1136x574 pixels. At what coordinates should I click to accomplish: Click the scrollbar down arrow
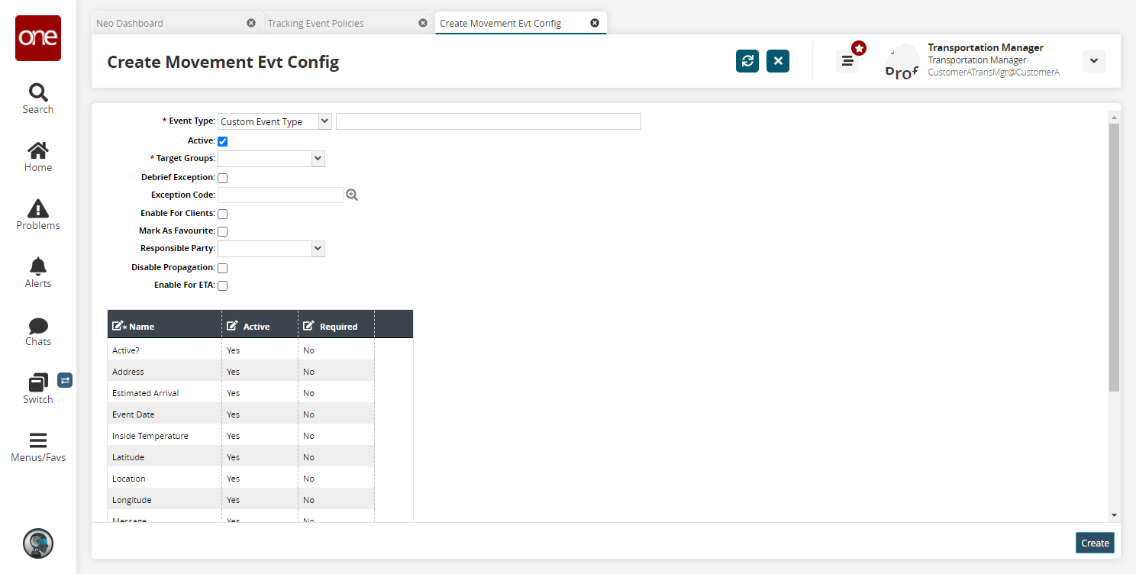point(1113,516)
